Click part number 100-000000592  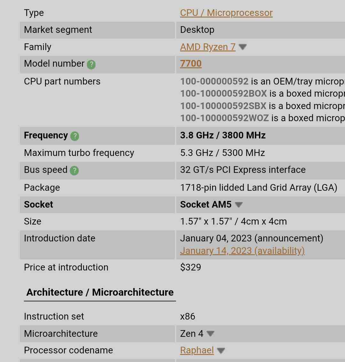214,82
